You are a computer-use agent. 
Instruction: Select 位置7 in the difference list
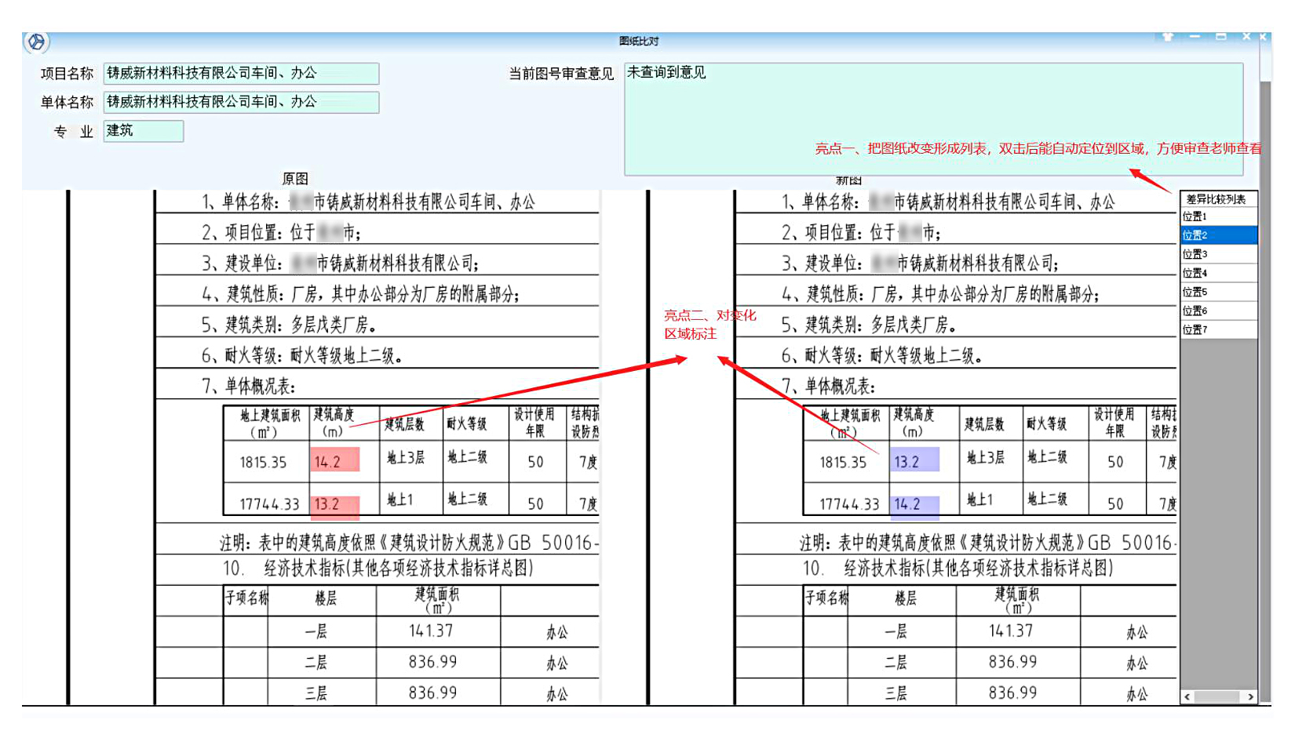click(x=1218, y=329)
